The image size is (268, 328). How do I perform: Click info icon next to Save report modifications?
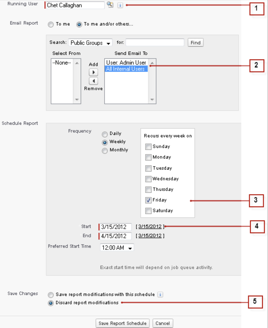[160, 295]
